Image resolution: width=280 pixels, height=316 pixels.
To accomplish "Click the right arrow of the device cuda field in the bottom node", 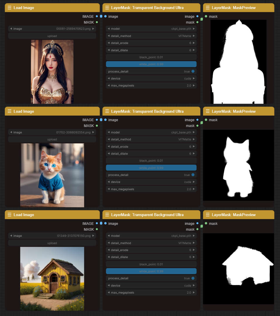I will [x=194, y=286].
